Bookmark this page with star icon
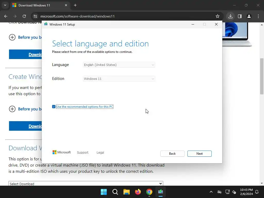The image size is (264, 198). [218, 16]
